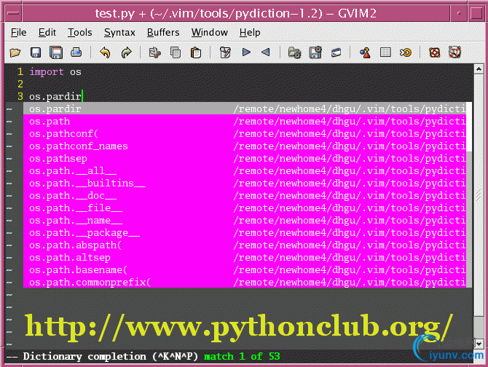Click the import keyword on line 1
This screenshot has height=367, width=488.
coord(47,72)
